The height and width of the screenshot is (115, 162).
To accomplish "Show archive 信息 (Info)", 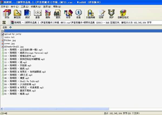I will (x=78, y=14).
